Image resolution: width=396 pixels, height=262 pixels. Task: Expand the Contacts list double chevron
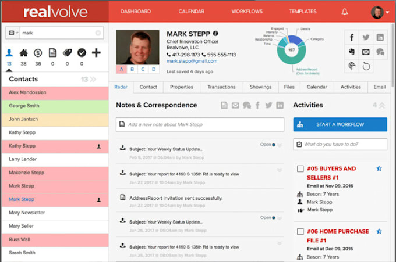(93, 80)
